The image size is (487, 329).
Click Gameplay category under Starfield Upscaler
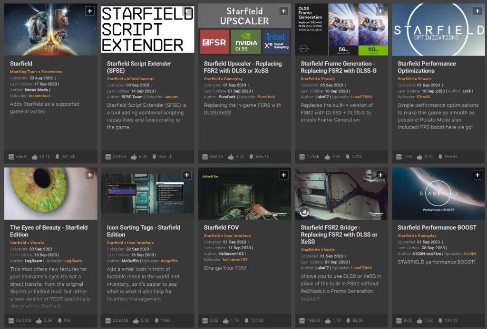pyautogui.click(x=233, y=79)
